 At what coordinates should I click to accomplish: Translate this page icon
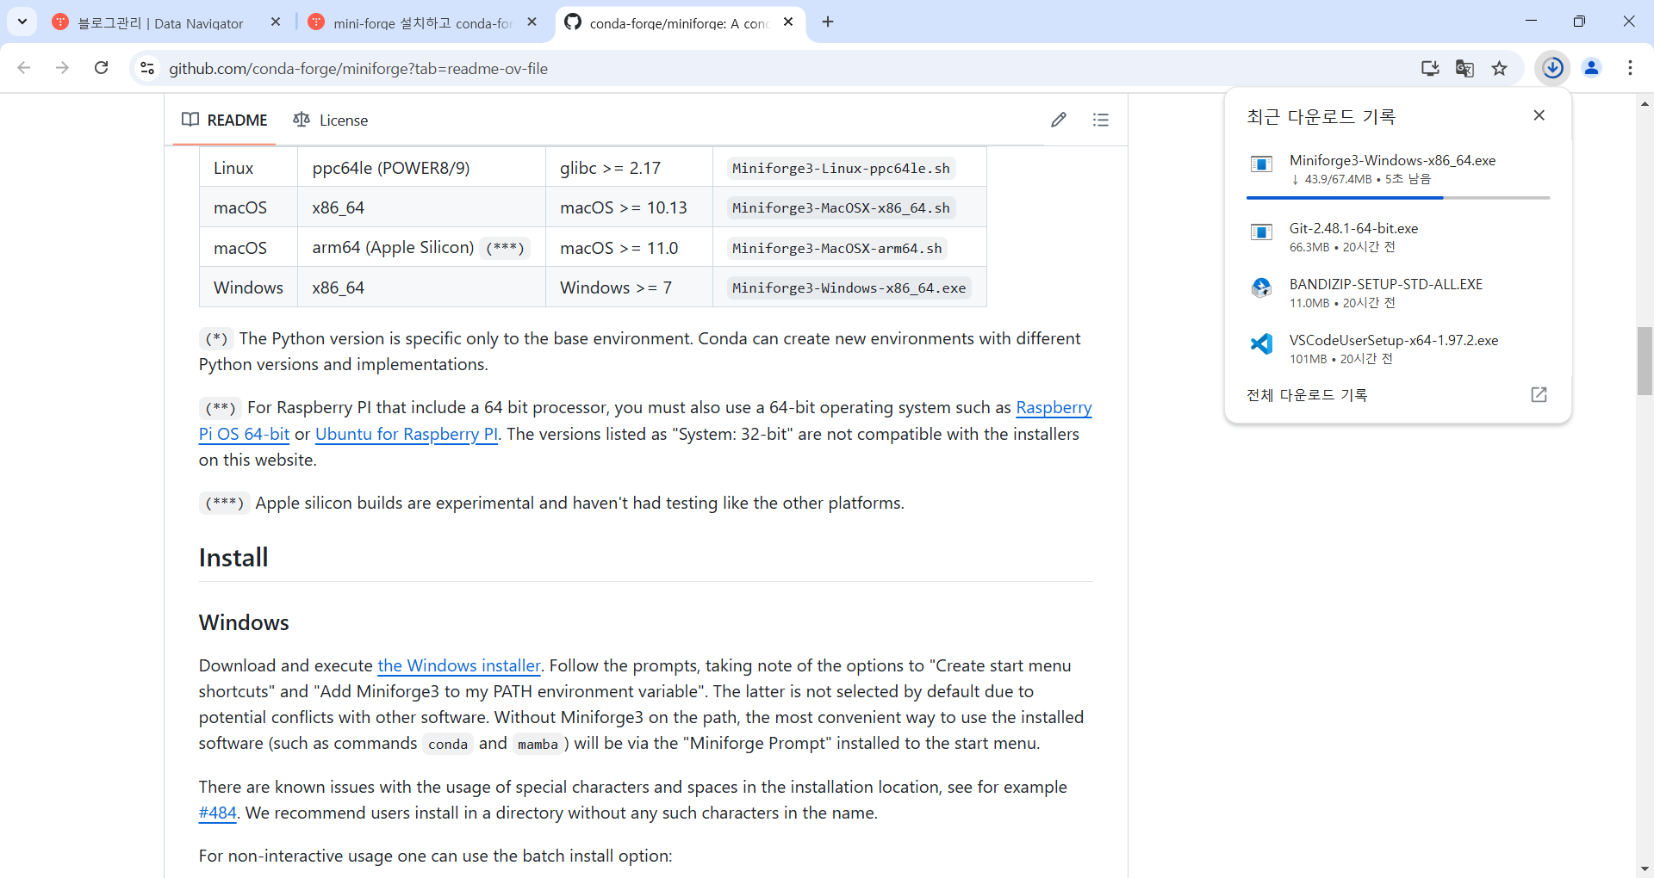point(1464,68)
